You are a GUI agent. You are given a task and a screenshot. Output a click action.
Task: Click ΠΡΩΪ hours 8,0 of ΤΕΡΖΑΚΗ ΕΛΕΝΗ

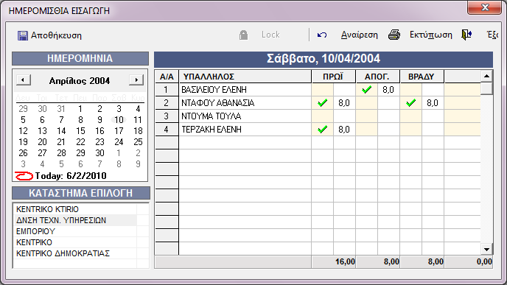pos(344,130)
